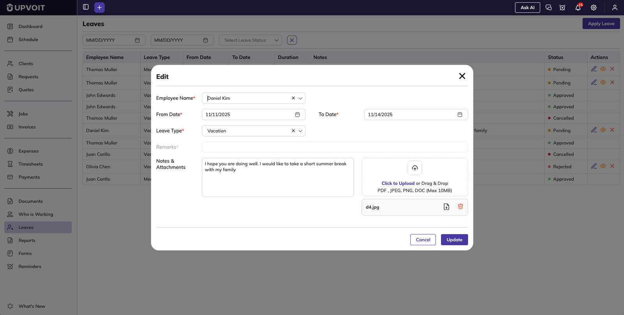Clear the Leave Type Vacation selection
624x315 pixels.
coord(293,131)
